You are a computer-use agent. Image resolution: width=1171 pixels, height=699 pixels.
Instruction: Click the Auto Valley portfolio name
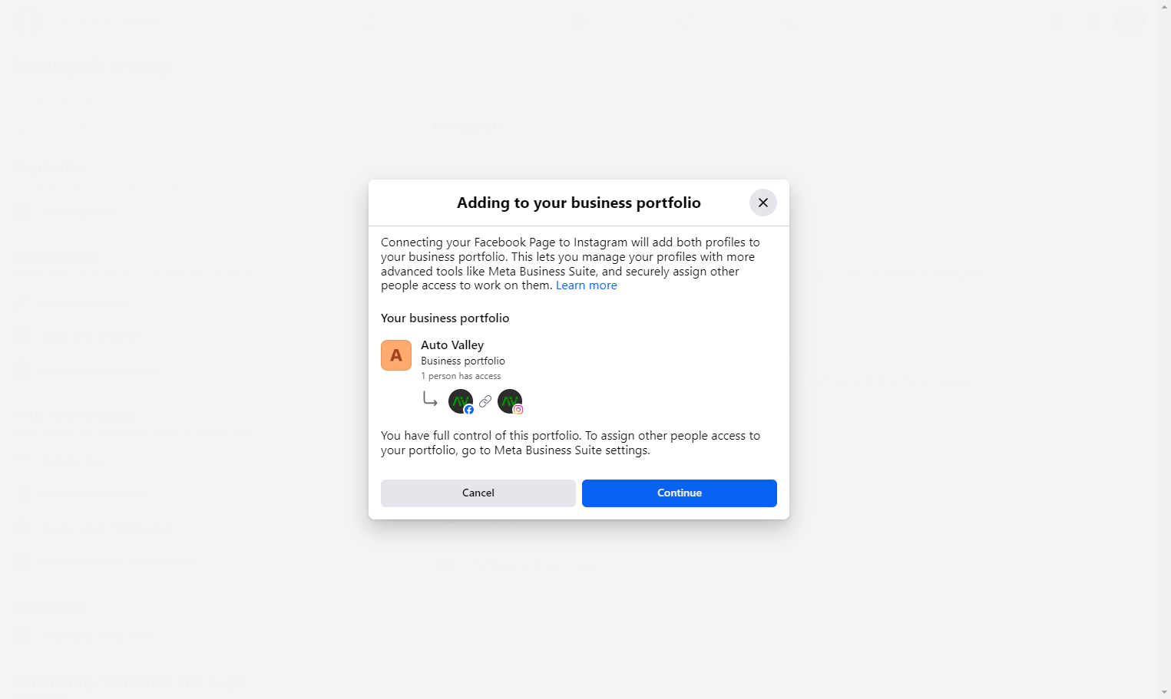click(452, 345)
